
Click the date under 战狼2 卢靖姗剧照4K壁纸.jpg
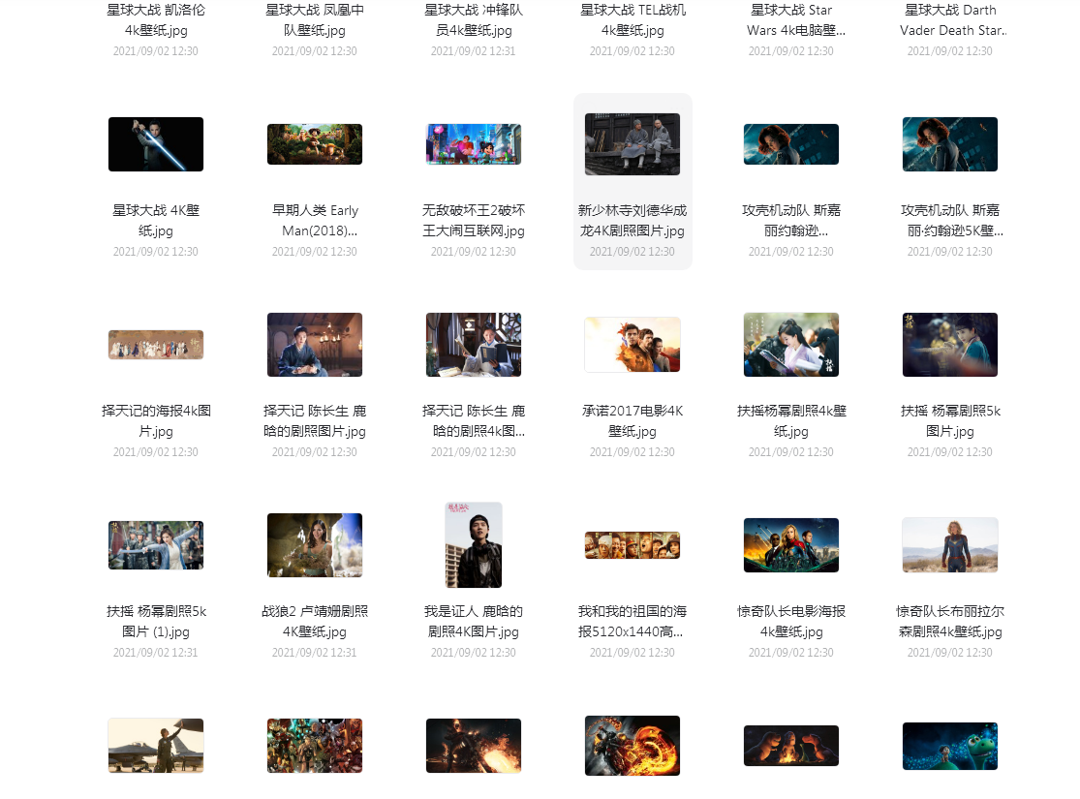click(x=315, y=653)
